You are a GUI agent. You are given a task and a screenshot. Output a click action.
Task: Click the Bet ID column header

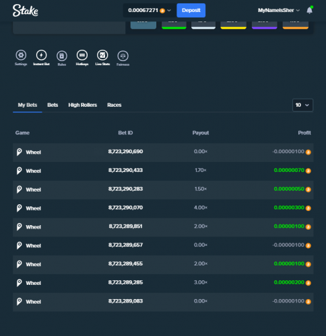tap(125, 133)
